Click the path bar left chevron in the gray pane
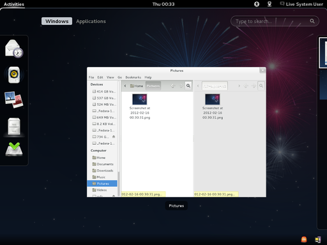327x245 pixels. (198, 86)
